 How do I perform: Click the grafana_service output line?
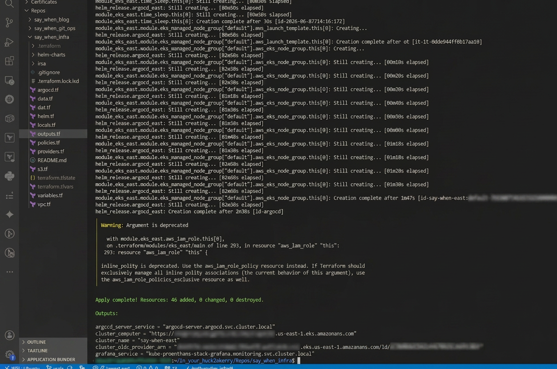tap(204, 354)
